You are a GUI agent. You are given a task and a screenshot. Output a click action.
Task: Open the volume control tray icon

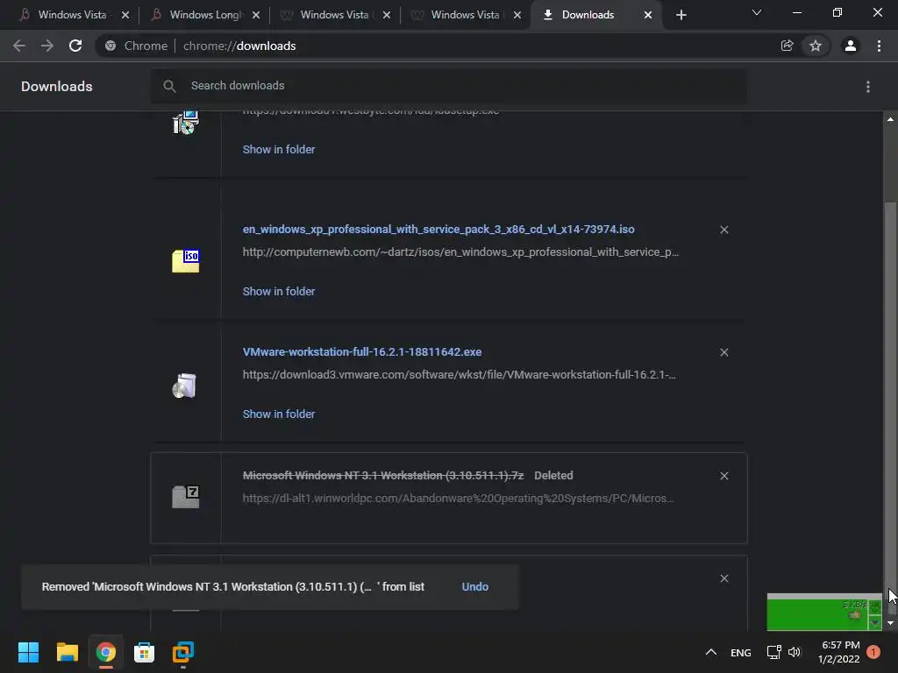[795, 652]
